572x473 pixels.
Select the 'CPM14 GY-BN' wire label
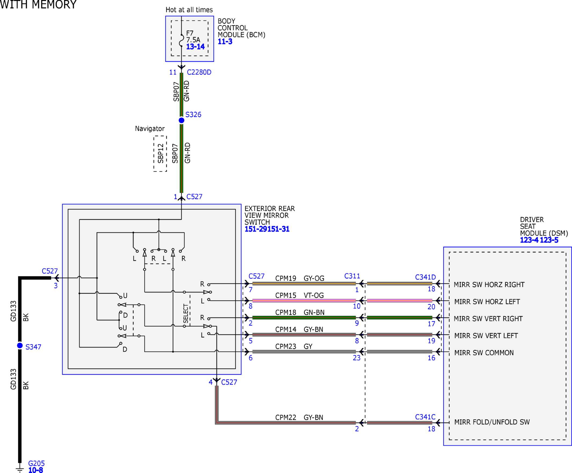click(x=299, y=329)
